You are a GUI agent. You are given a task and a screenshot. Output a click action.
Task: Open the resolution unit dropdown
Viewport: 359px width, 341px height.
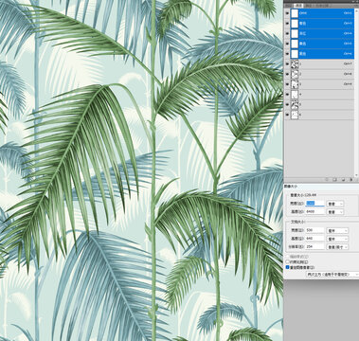(337, 246)
